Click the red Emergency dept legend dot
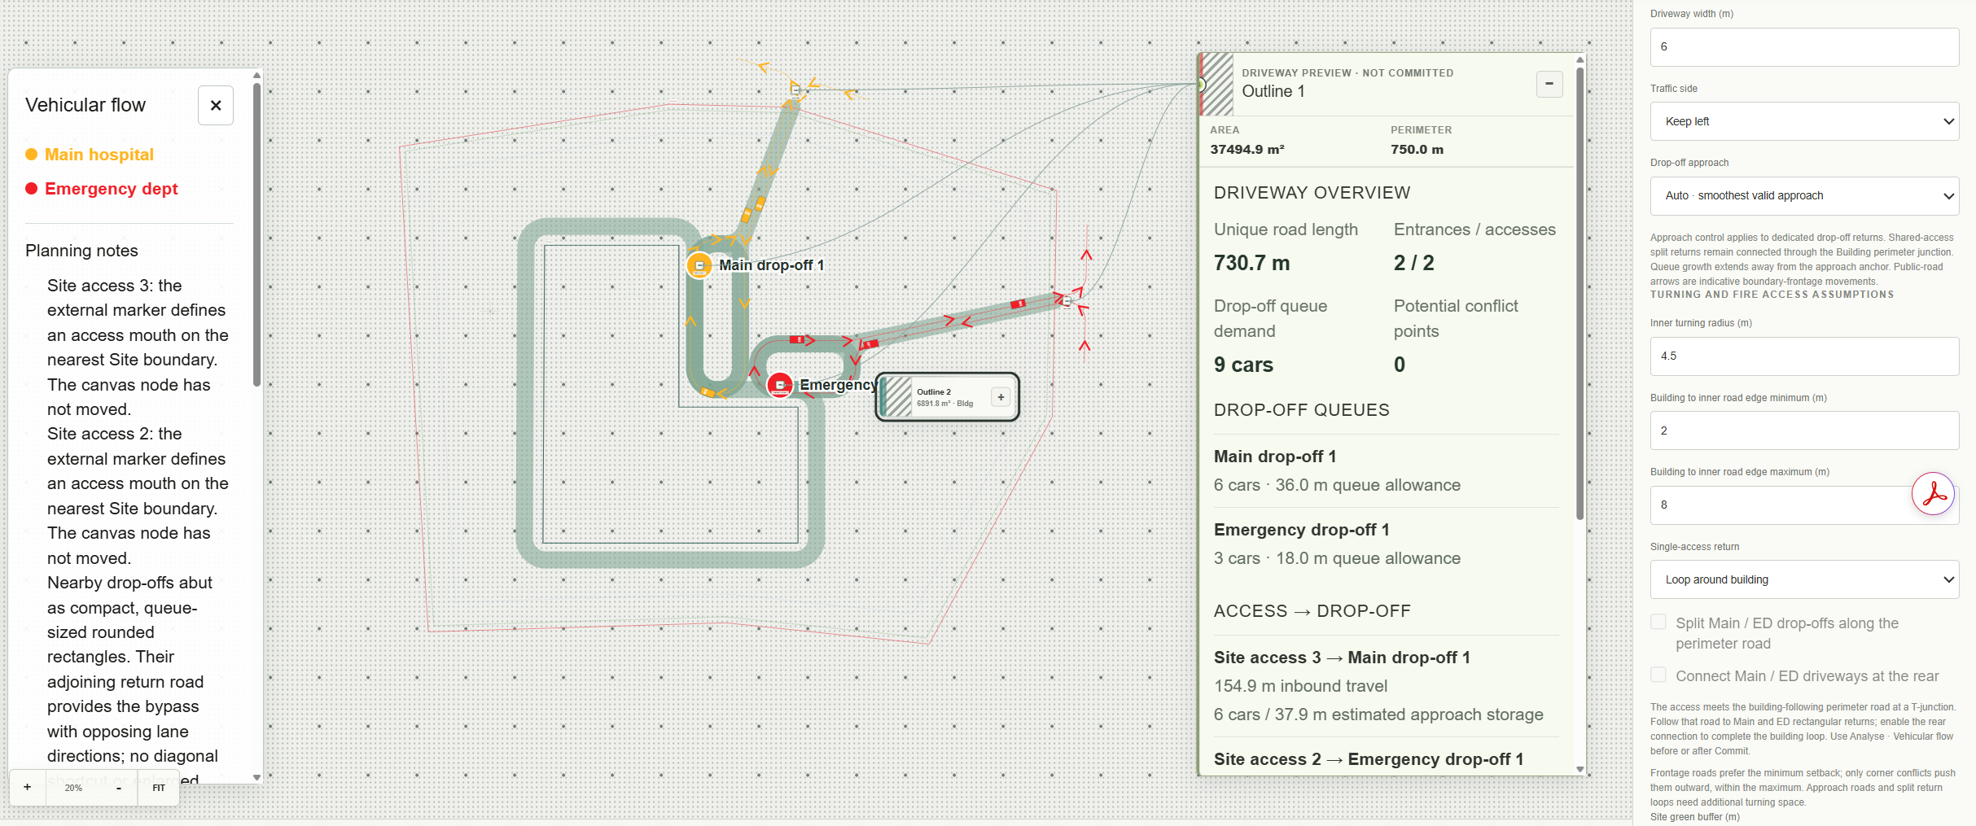This screenshot has height=826, width=1976. coord(31,189)
